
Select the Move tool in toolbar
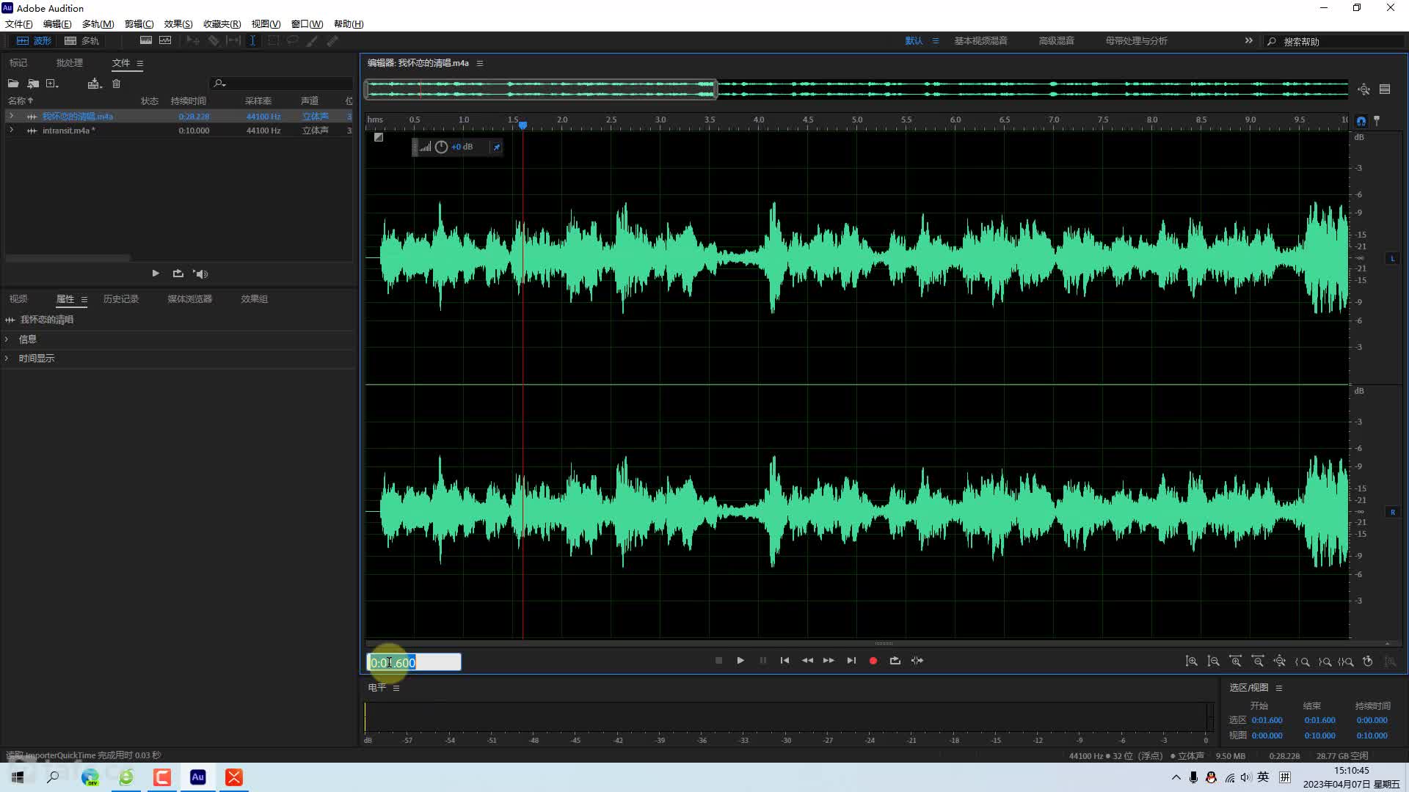pyautogui.click(x=193, y=41)
